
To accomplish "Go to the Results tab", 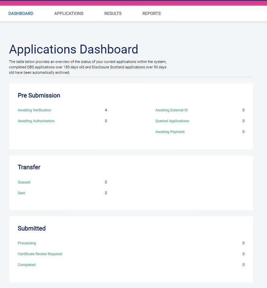I will (113, 14).
